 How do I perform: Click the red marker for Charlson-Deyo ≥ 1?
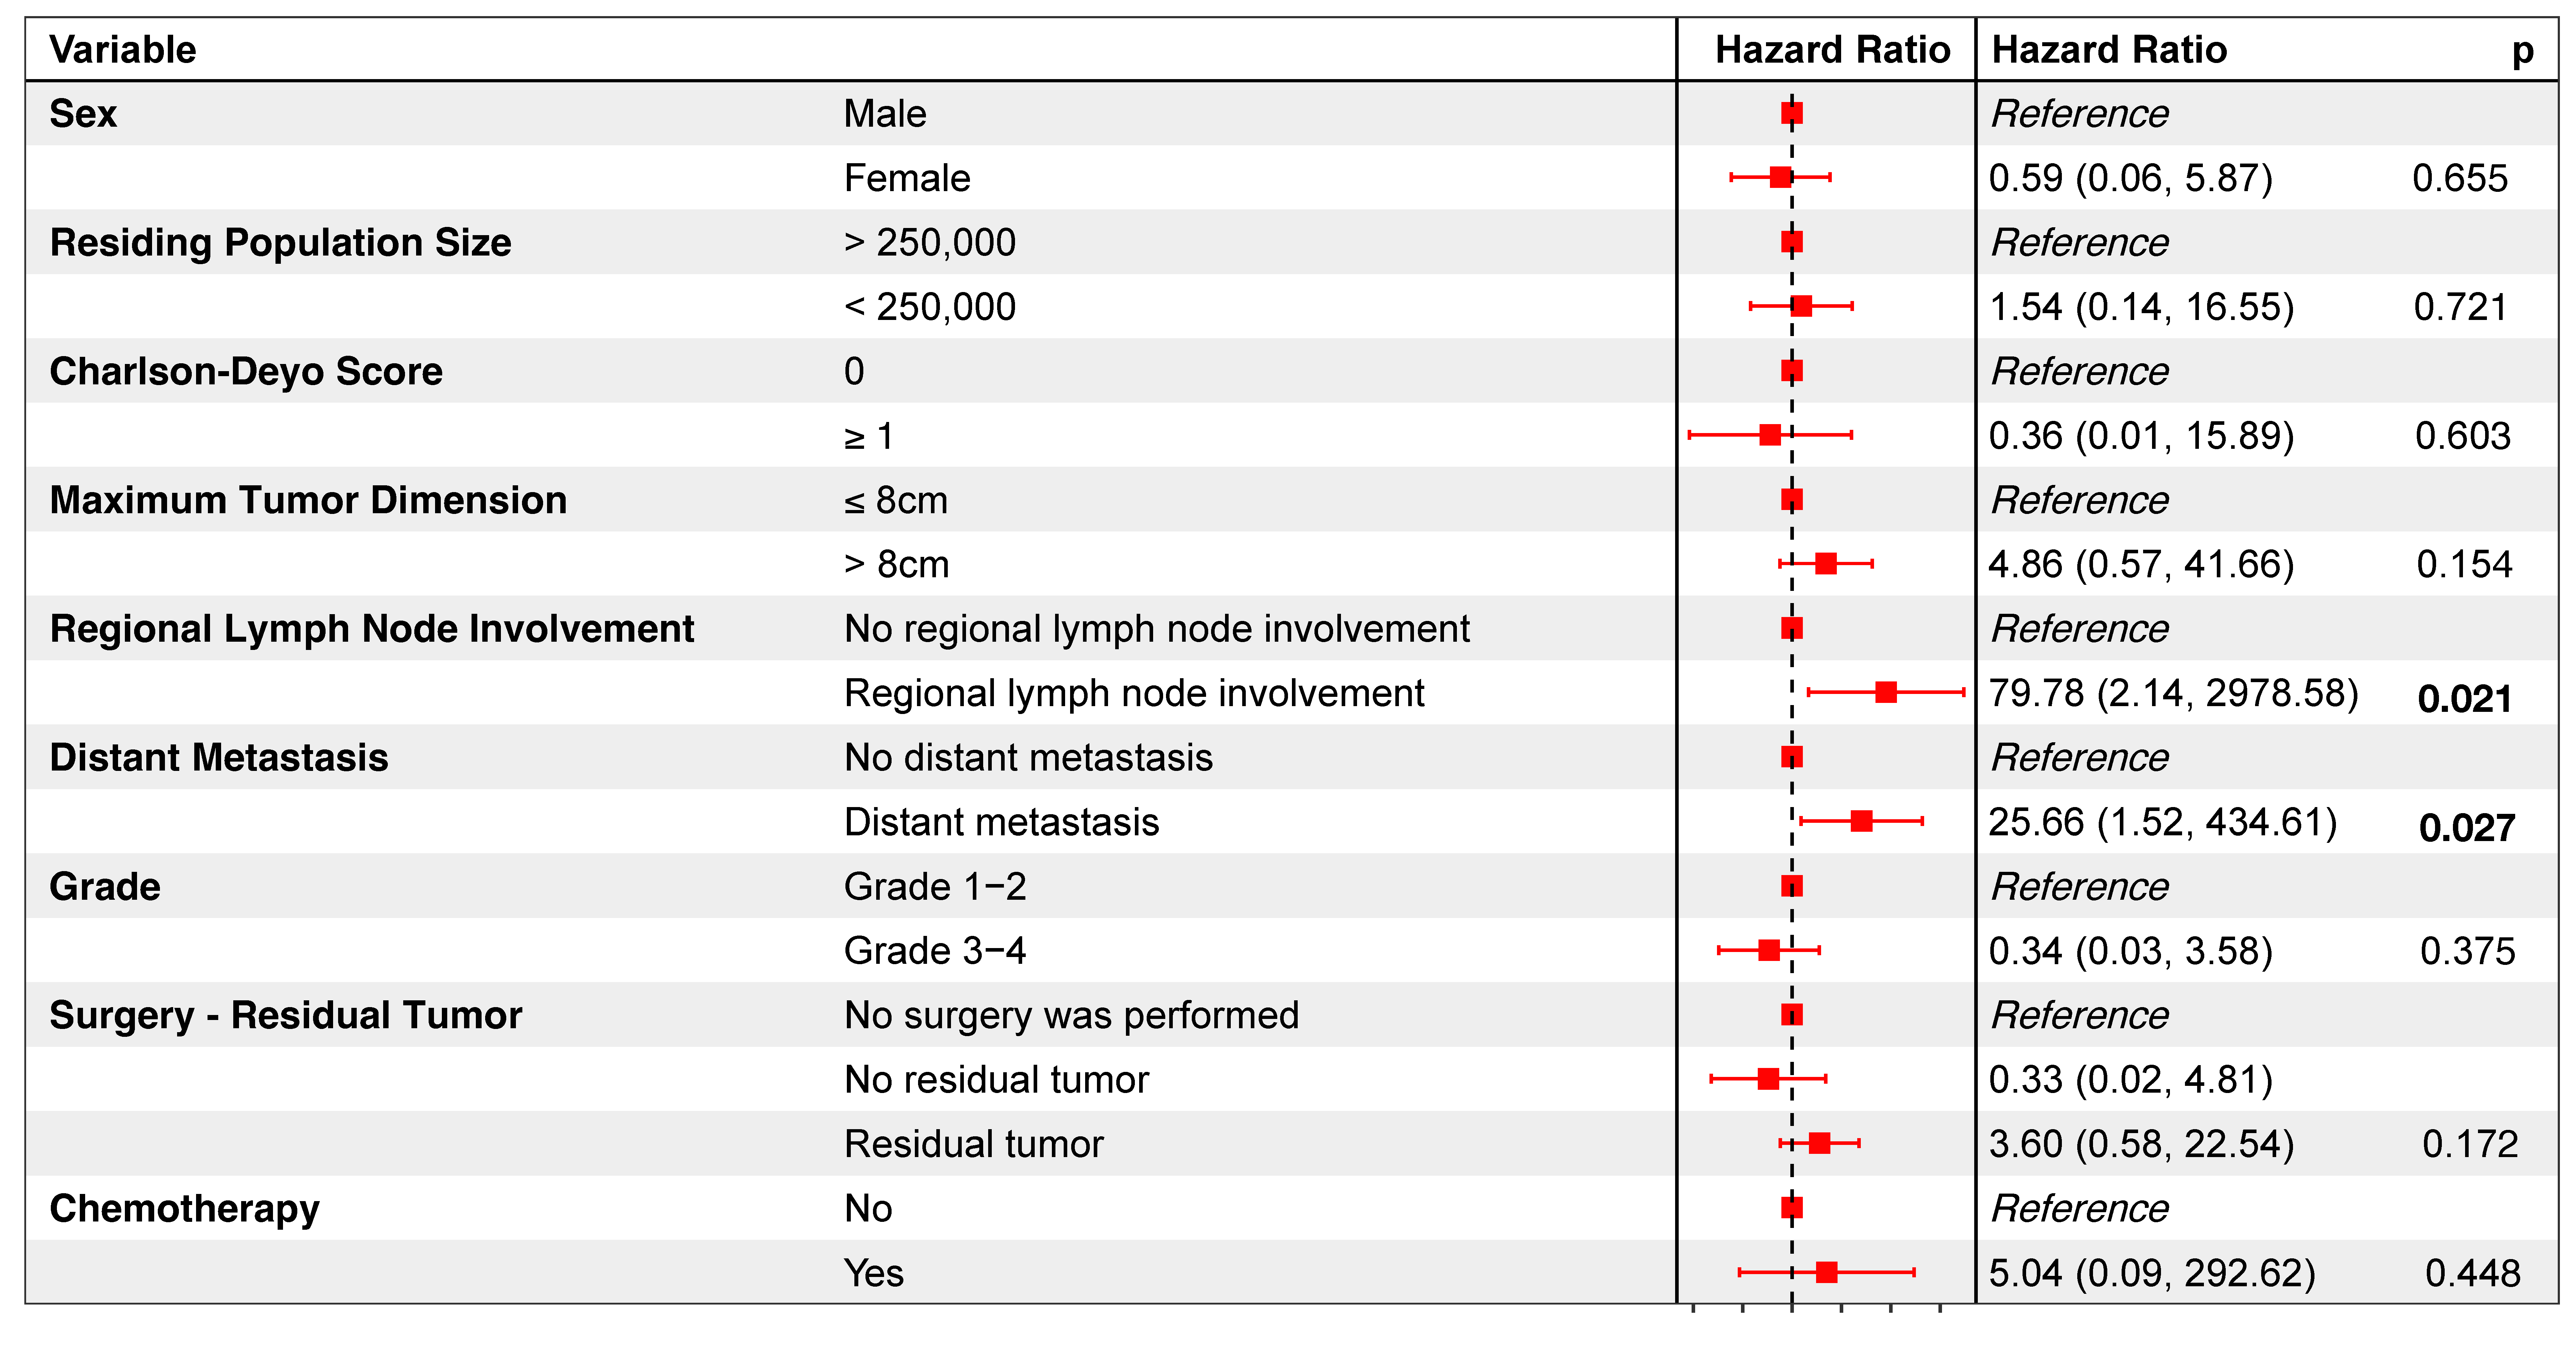[1770, 435]
